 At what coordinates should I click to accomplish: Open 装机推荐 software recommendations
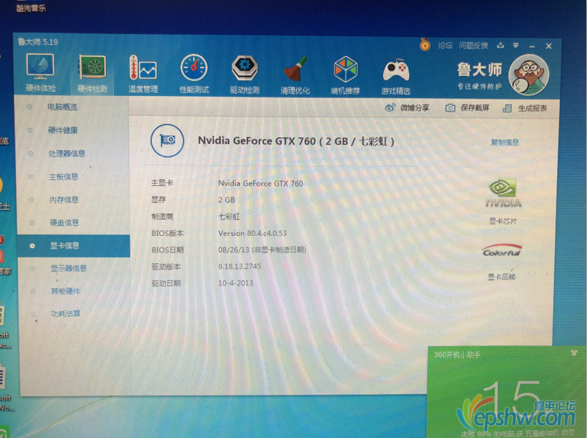point(345,75)
